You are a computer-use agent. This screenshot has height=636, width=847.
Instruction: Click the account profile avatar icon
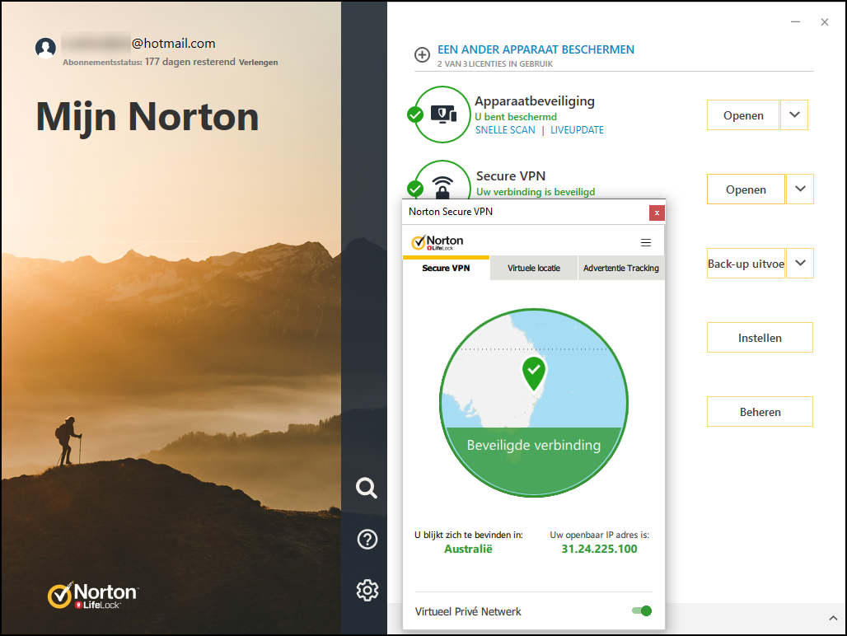[x=45, y=48]
